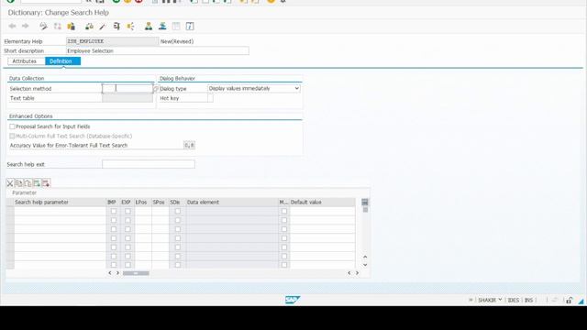Cut the selected parameter row (scissors)

(x=10, y=183)
